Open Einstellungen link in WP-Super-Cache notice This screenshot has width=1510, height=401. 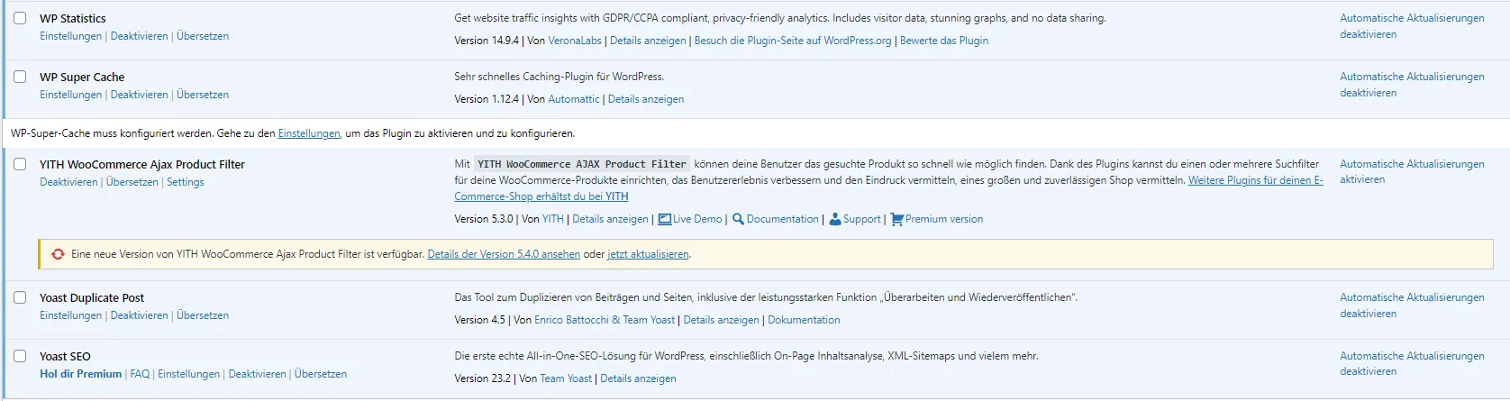click(x=309, y=133)
